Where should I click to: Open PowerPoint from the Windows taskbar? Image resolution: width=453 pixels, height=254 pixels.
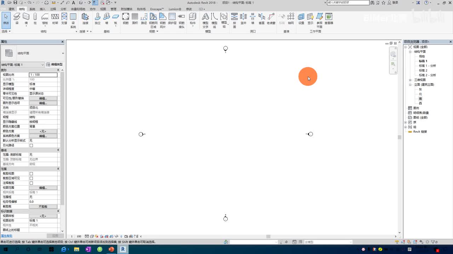(111, 249)
